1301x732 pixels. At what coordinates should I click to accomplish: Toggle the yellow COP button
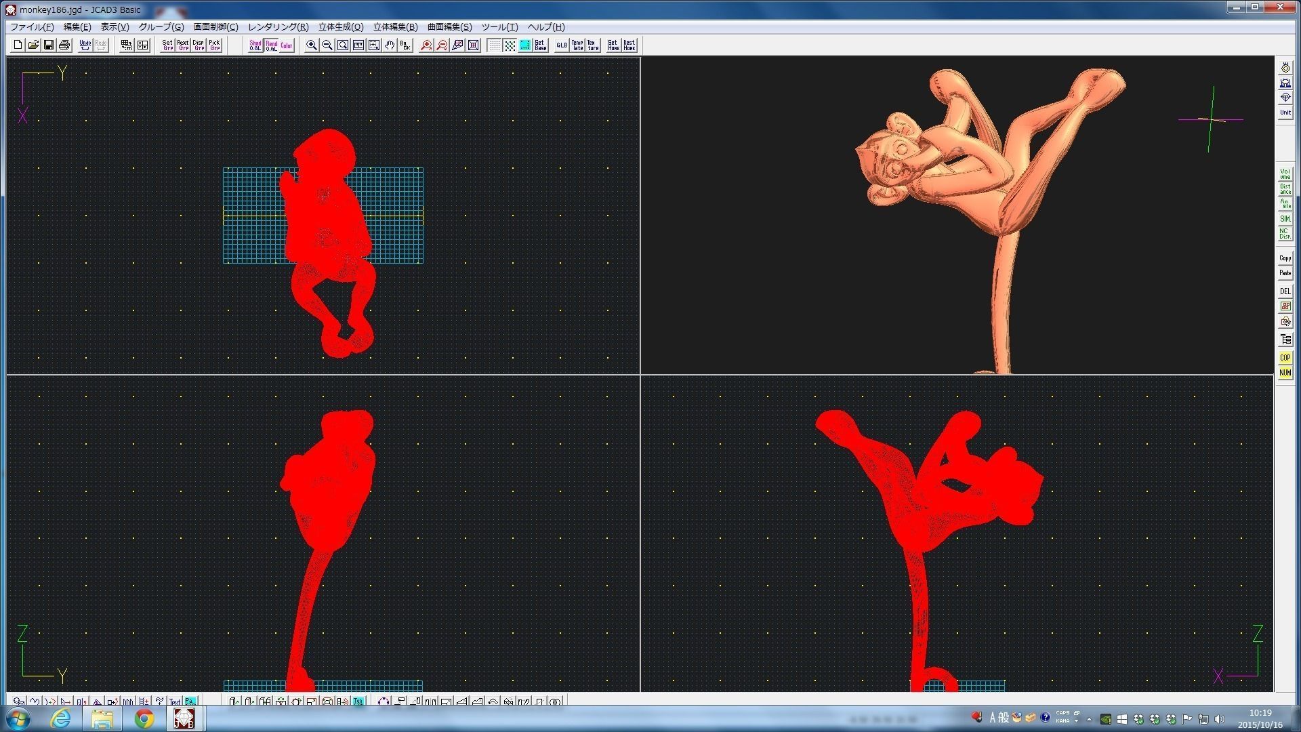tap(1285, 358)
